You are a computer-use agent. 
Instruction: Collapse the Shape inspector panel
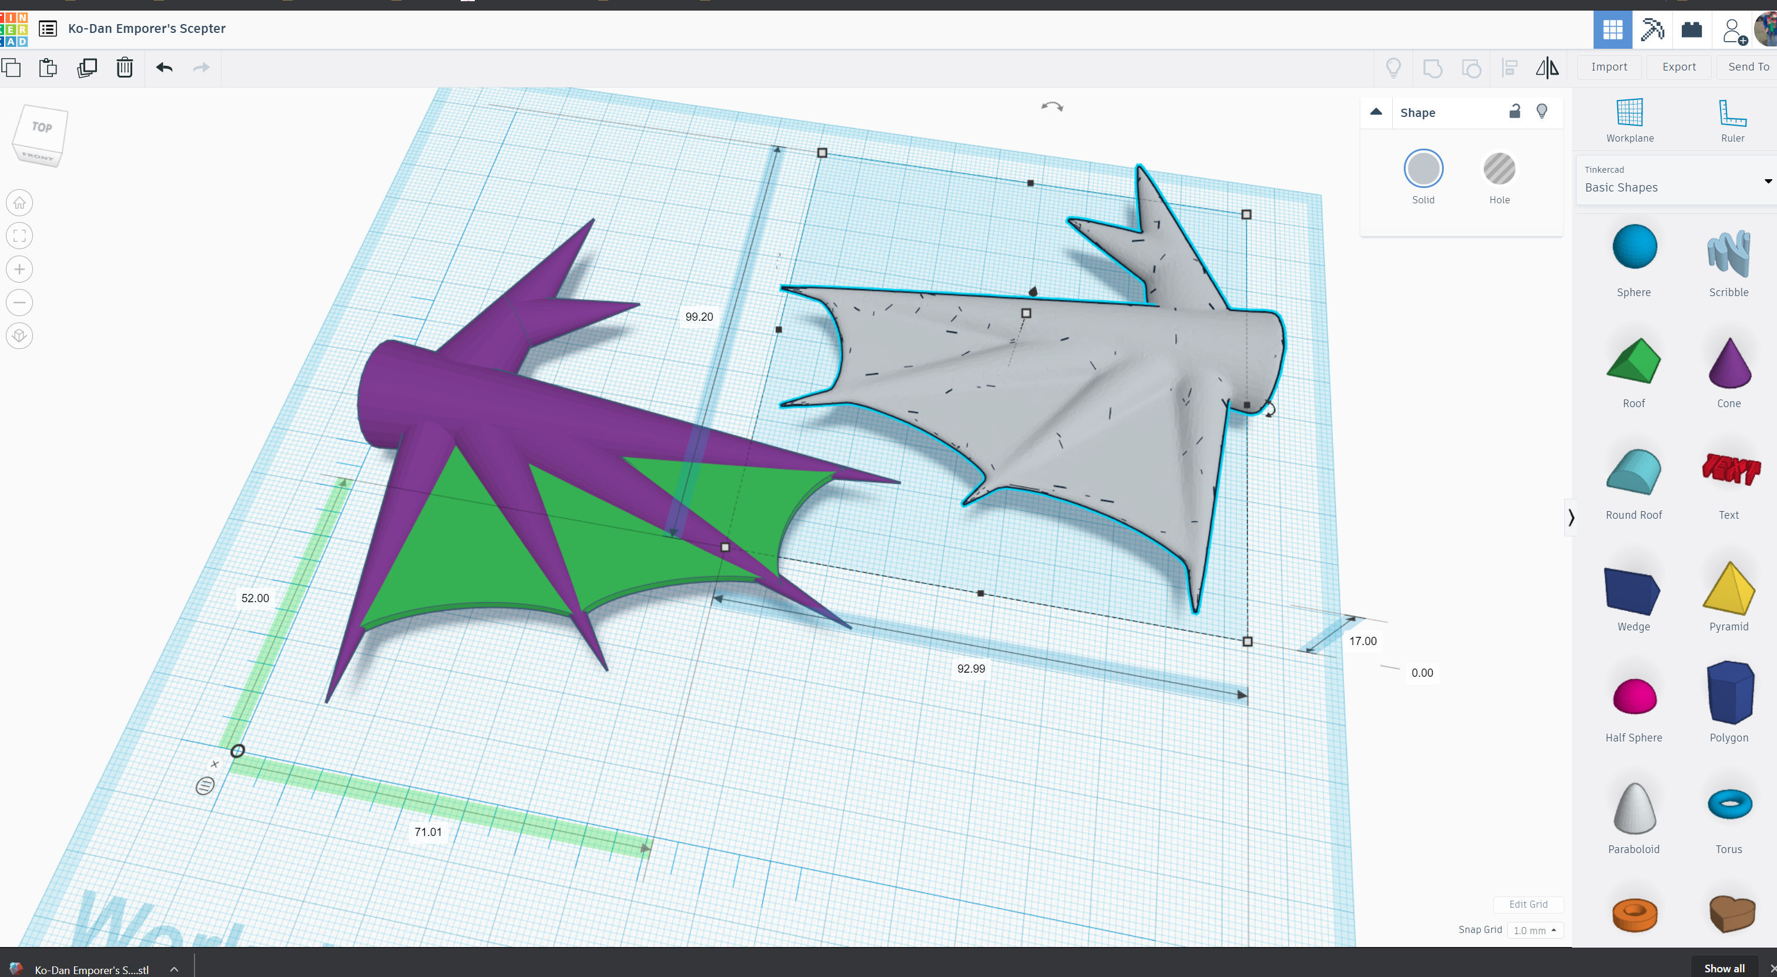tap(1376, 112)
